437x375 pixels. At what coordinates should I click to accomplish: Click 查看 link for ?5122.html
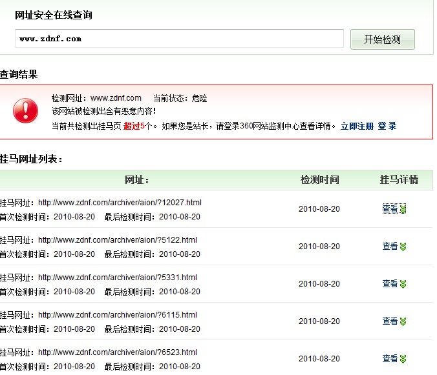point(390,246)
